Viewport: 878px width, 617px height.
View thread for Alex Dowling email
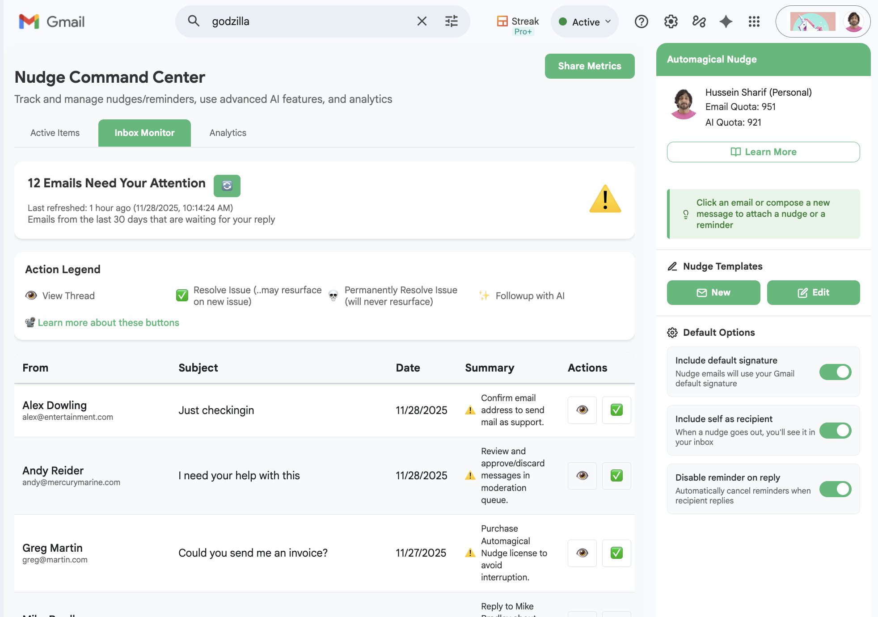pyautogui.click(x=582, y=410)
